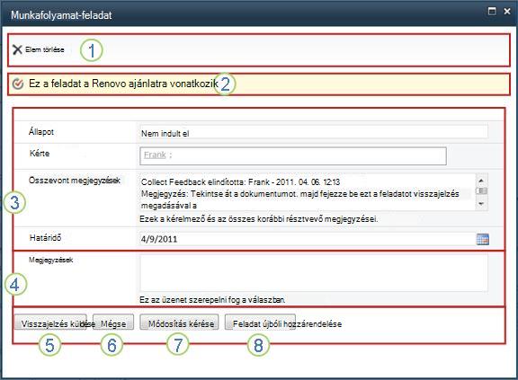Click the down arrow of the comments scrollbar
518x380 pixels.
click(x=481, y=204)
